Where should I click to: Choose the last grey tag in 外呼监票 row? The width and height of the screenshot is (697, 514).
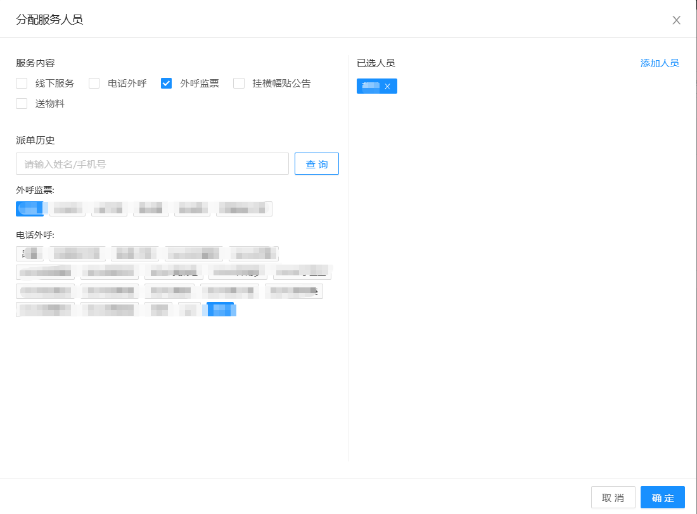(x=244, y=208)
